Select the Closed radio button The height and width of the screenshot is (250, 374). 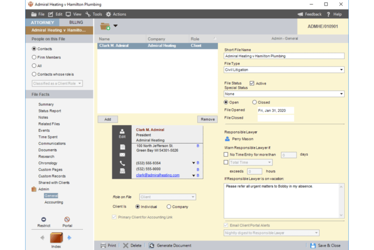[254, 102]
